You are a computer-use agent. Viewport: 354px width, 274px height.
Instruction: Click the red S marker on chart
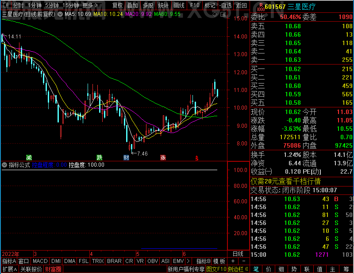pyautogui.click(x=196, y=158)
